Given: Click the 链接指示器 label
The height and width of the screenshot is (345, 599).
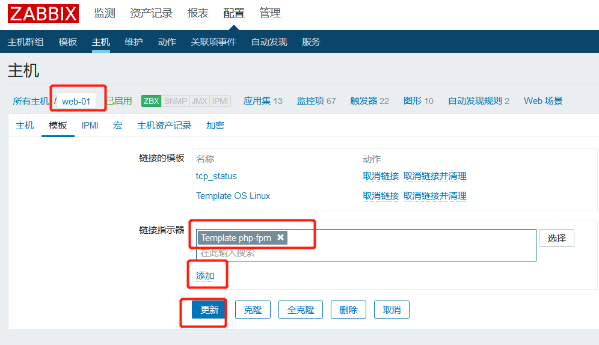Looking at the screenshot, I should tap(162, 230).
